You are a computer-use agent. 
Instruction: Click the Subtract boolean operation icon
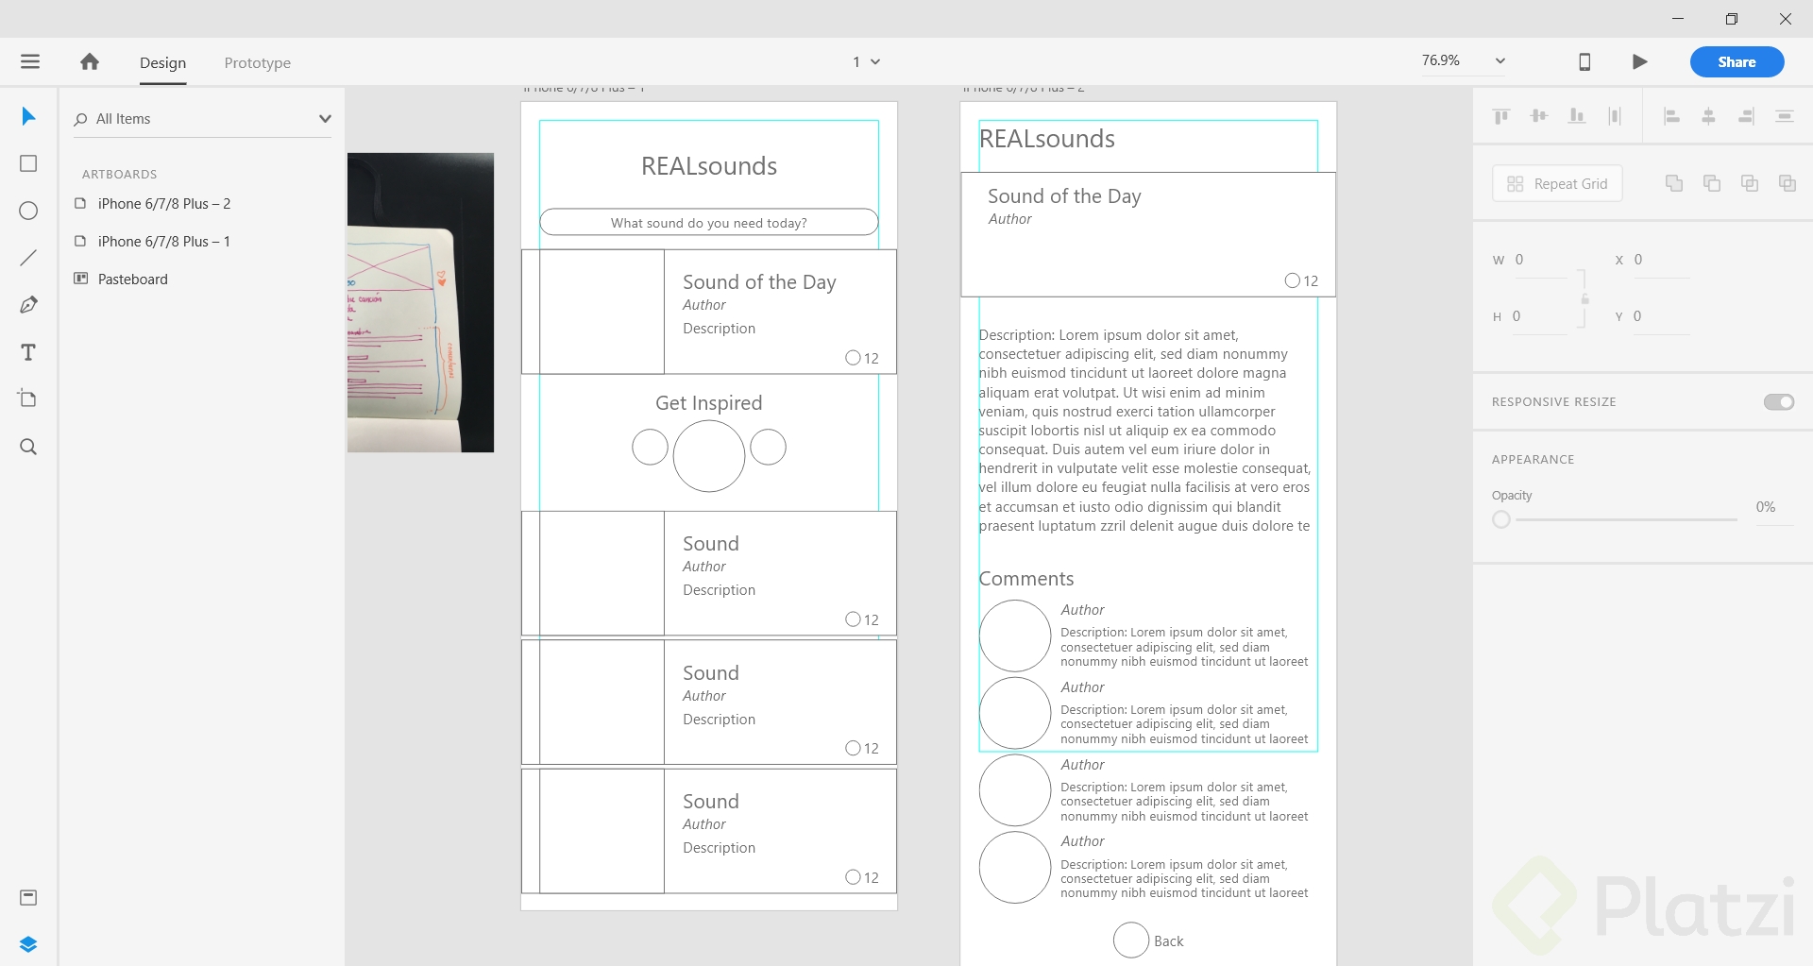1712,183
